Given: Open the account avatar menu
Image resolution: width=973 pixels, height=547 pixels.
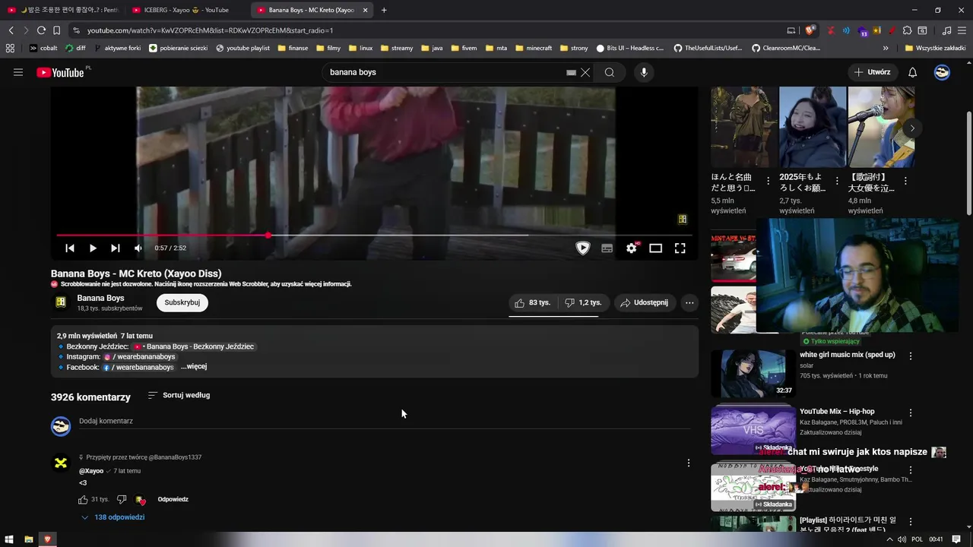Looking at the screenshot, I should coord(942,72).
